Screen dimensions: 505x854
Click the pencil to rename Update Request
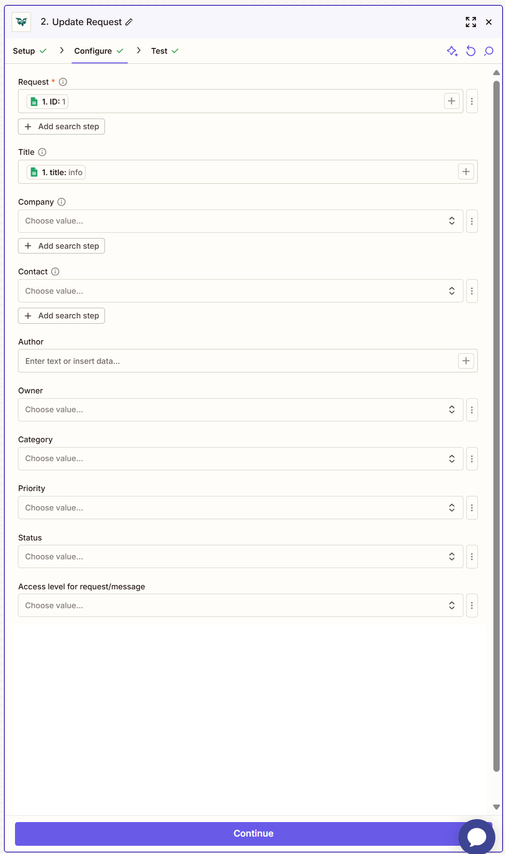point(129,22)
